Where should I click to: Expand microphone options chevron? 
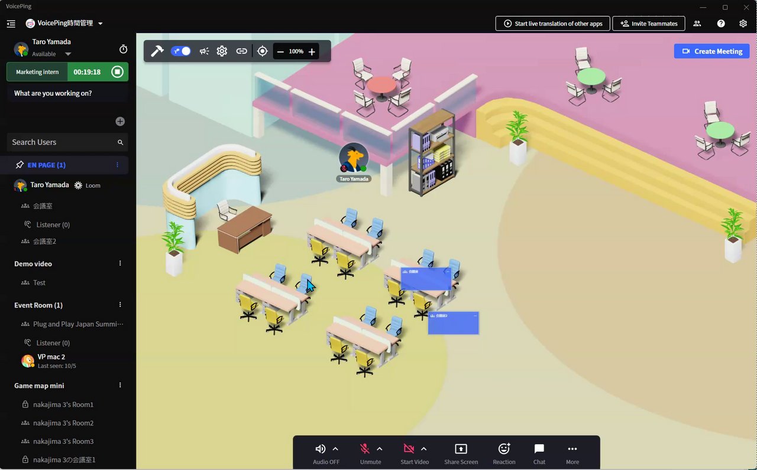point(380,449)
